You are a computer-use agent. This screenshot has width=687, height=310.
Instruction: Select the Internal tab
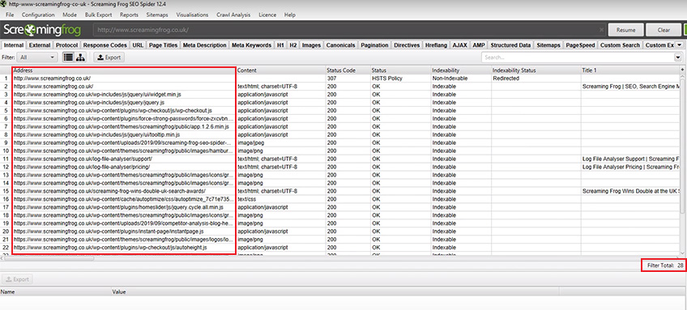[x=14, y=45]
